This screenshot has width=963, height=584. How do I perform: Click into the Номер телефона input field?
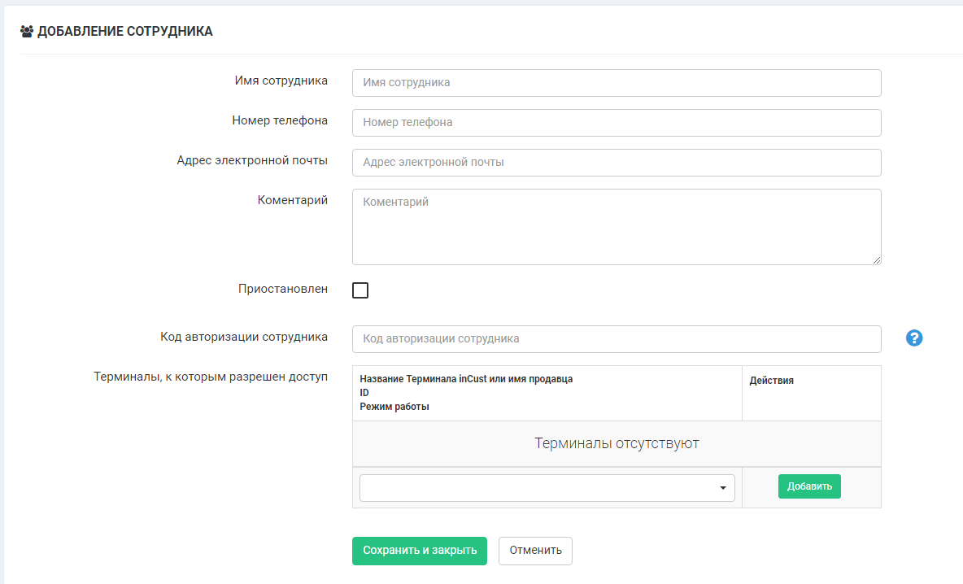(x=617, y=123)
